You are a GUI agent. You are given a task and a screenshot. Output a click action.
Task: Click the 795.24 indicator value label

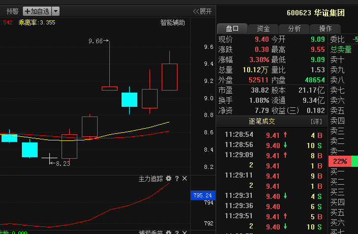(x=203, y=195)
